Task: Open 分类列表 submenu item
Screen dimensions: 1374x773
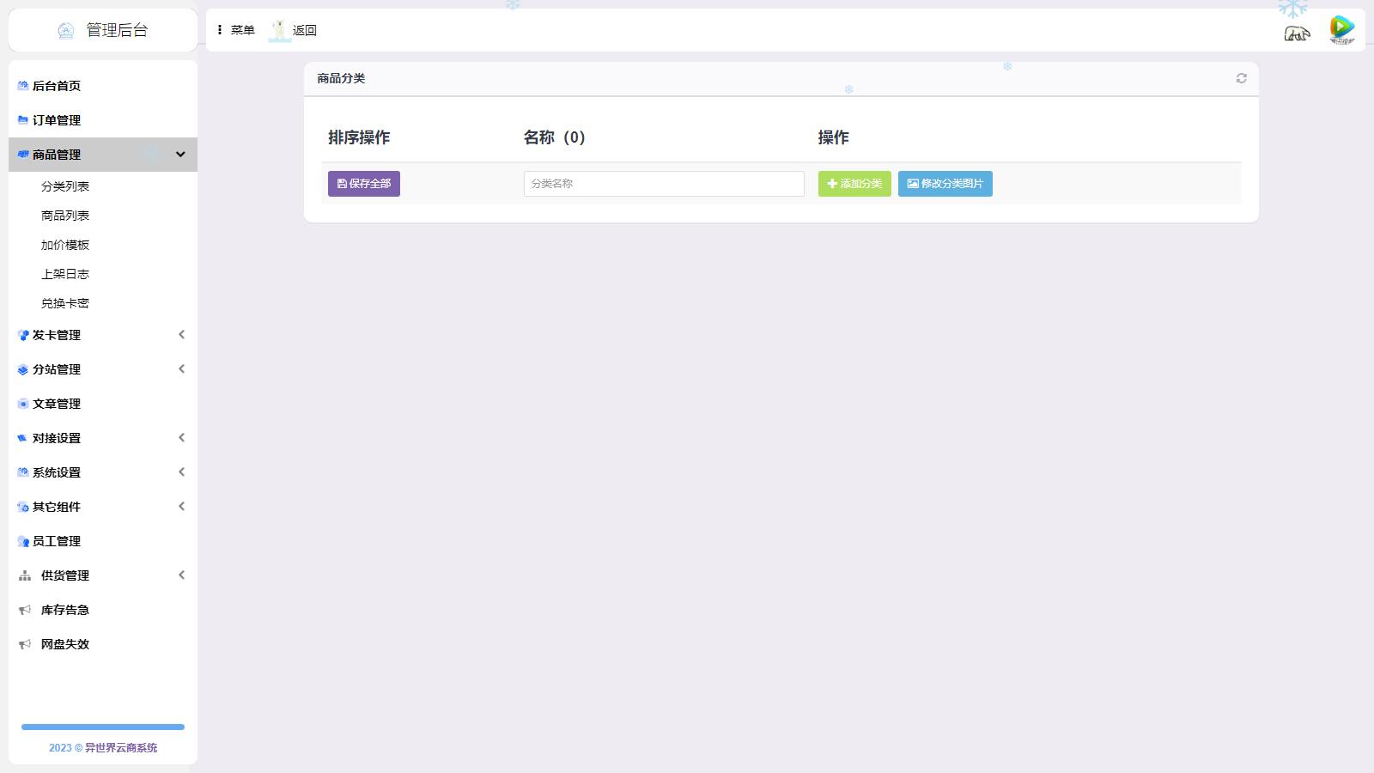Action: tap(65, 186)
